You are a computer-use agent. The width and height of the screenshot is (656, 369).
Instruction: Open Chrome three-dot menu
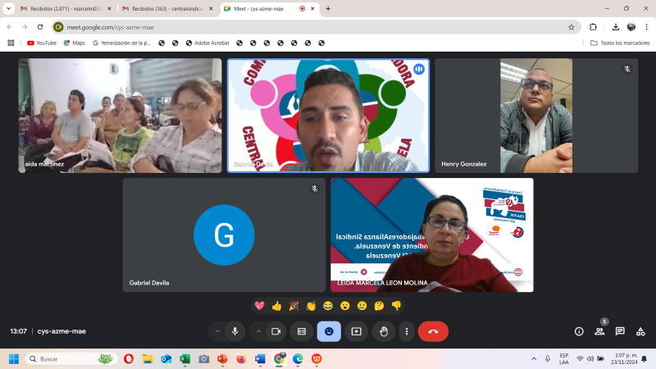[x=646, y=27]
